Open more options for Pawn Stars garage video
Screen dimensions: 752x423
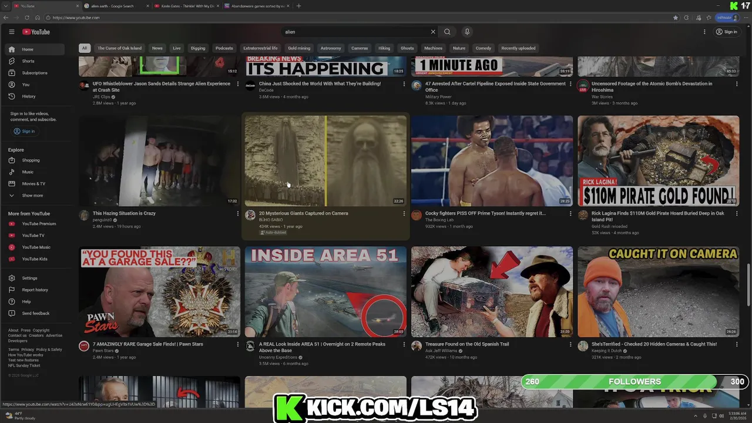click(x=237, y=345)
